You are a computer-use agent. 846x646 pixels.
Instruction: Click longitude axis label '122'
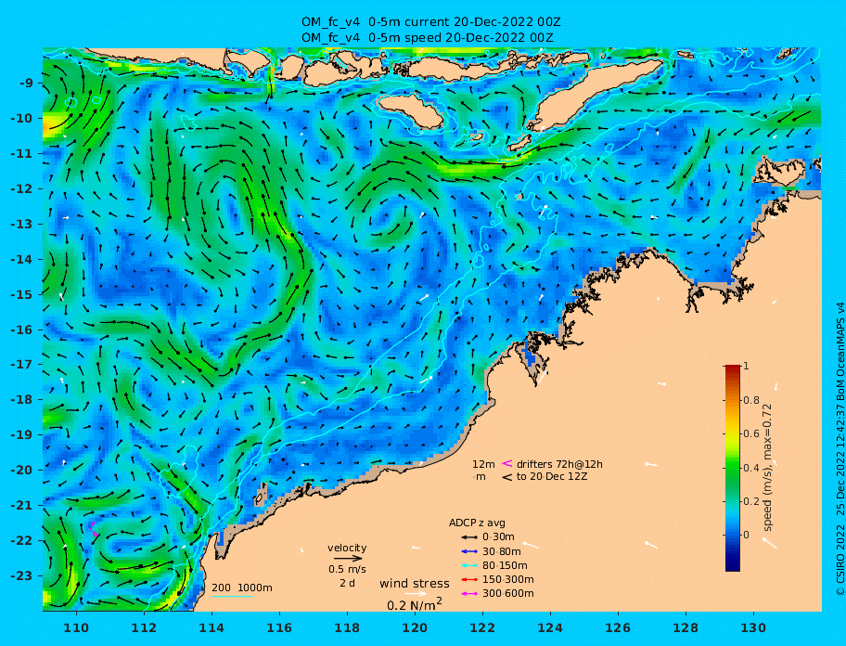[x=482, y=627]
